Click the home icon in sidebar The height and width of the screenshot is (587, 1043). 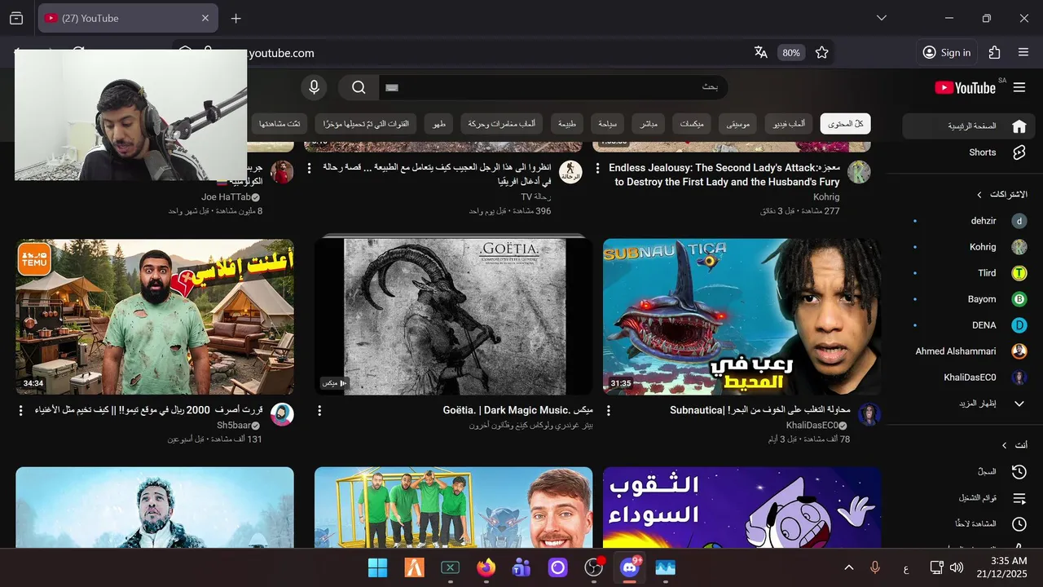(1019, 126)
